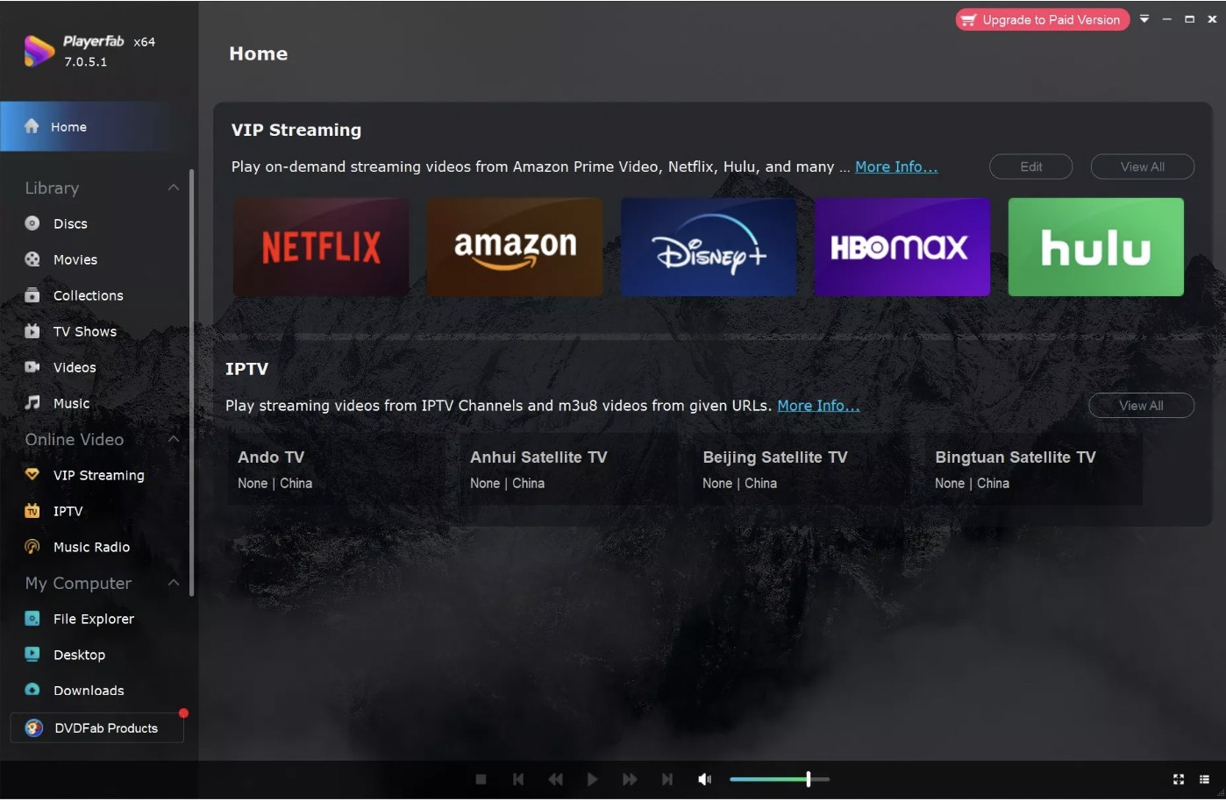Click Upgrade to Paid Version button
Screen dimensions: 1226x801
[x=1042, y=19]
